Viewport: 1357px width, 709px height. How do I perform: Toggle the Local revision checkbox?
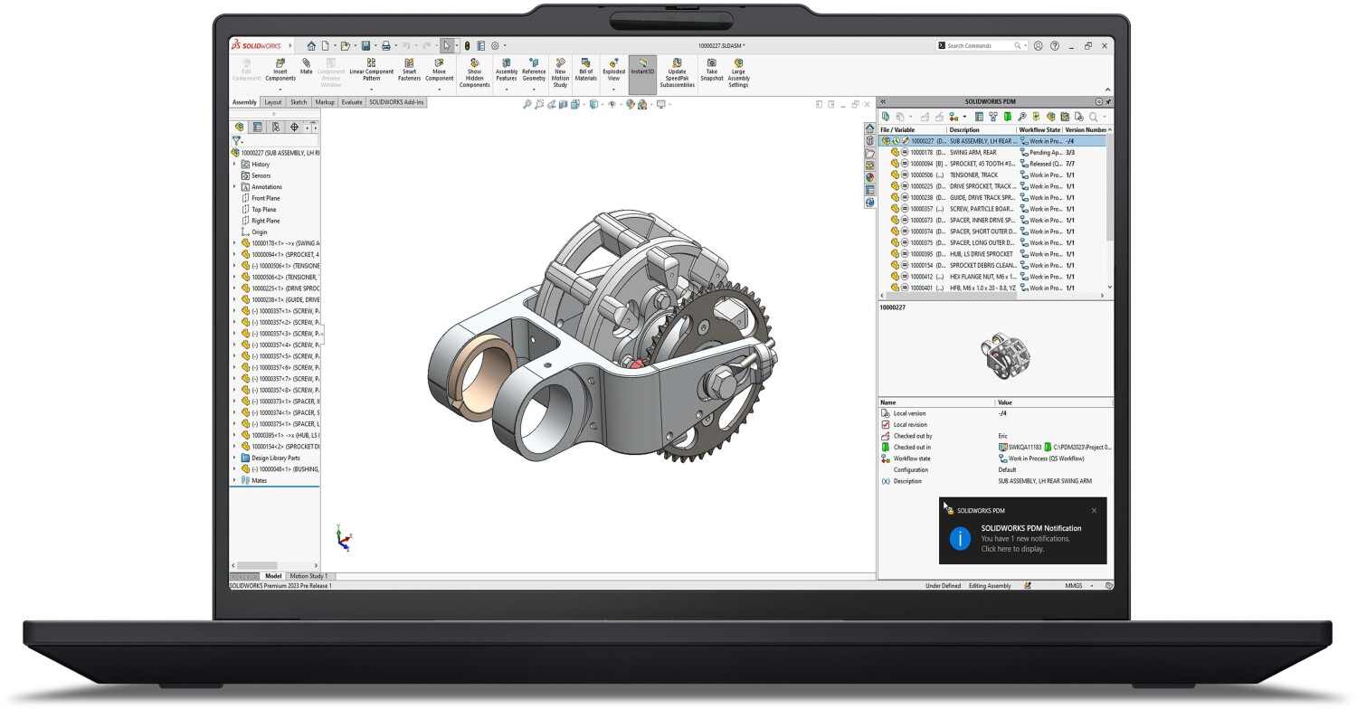click(886, 424)
